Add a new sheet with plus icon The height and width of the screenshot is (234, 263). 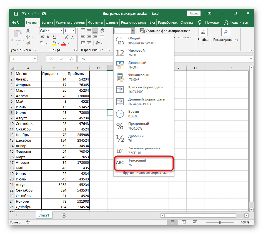pos(64,215)
